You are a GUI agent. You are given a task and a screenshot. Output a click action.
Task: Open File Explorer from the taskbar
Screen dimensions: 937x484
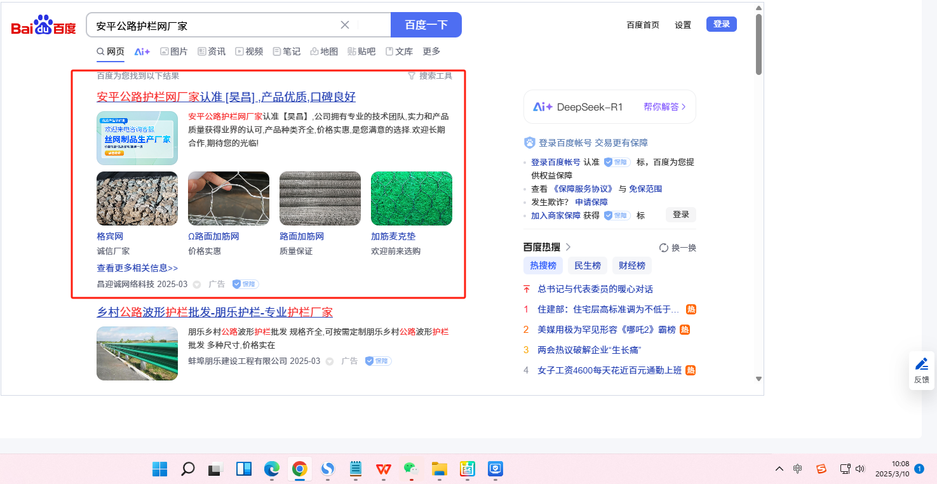click(x=440, y=469)
